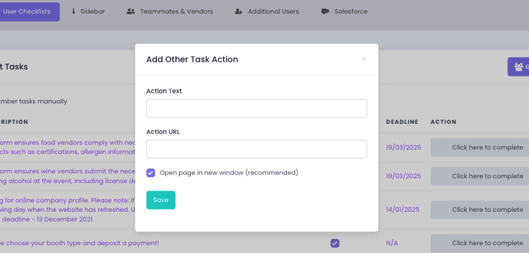The height and width of the screenshot is (253, 529).
Task: Open the Additional Users tab
Action: [273, 11]
